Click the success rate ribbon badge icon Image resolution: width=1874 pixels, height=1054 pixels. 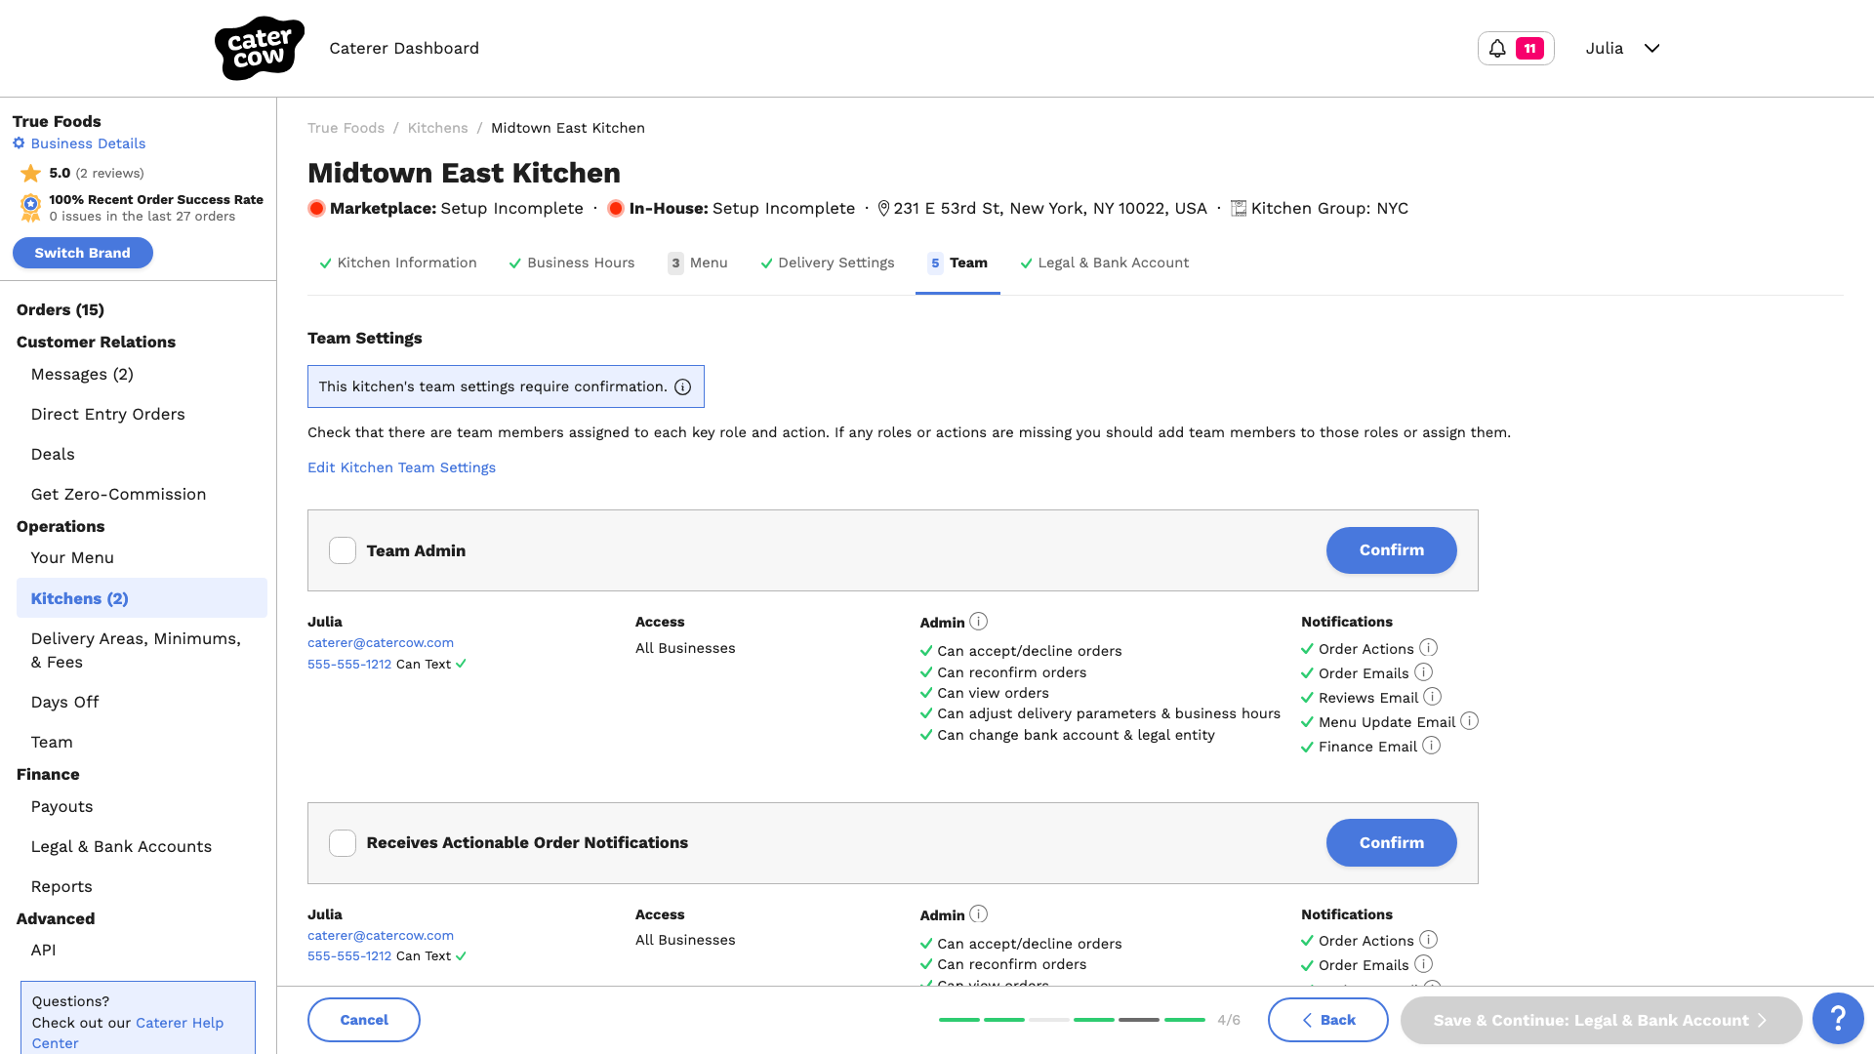[30, 207]
